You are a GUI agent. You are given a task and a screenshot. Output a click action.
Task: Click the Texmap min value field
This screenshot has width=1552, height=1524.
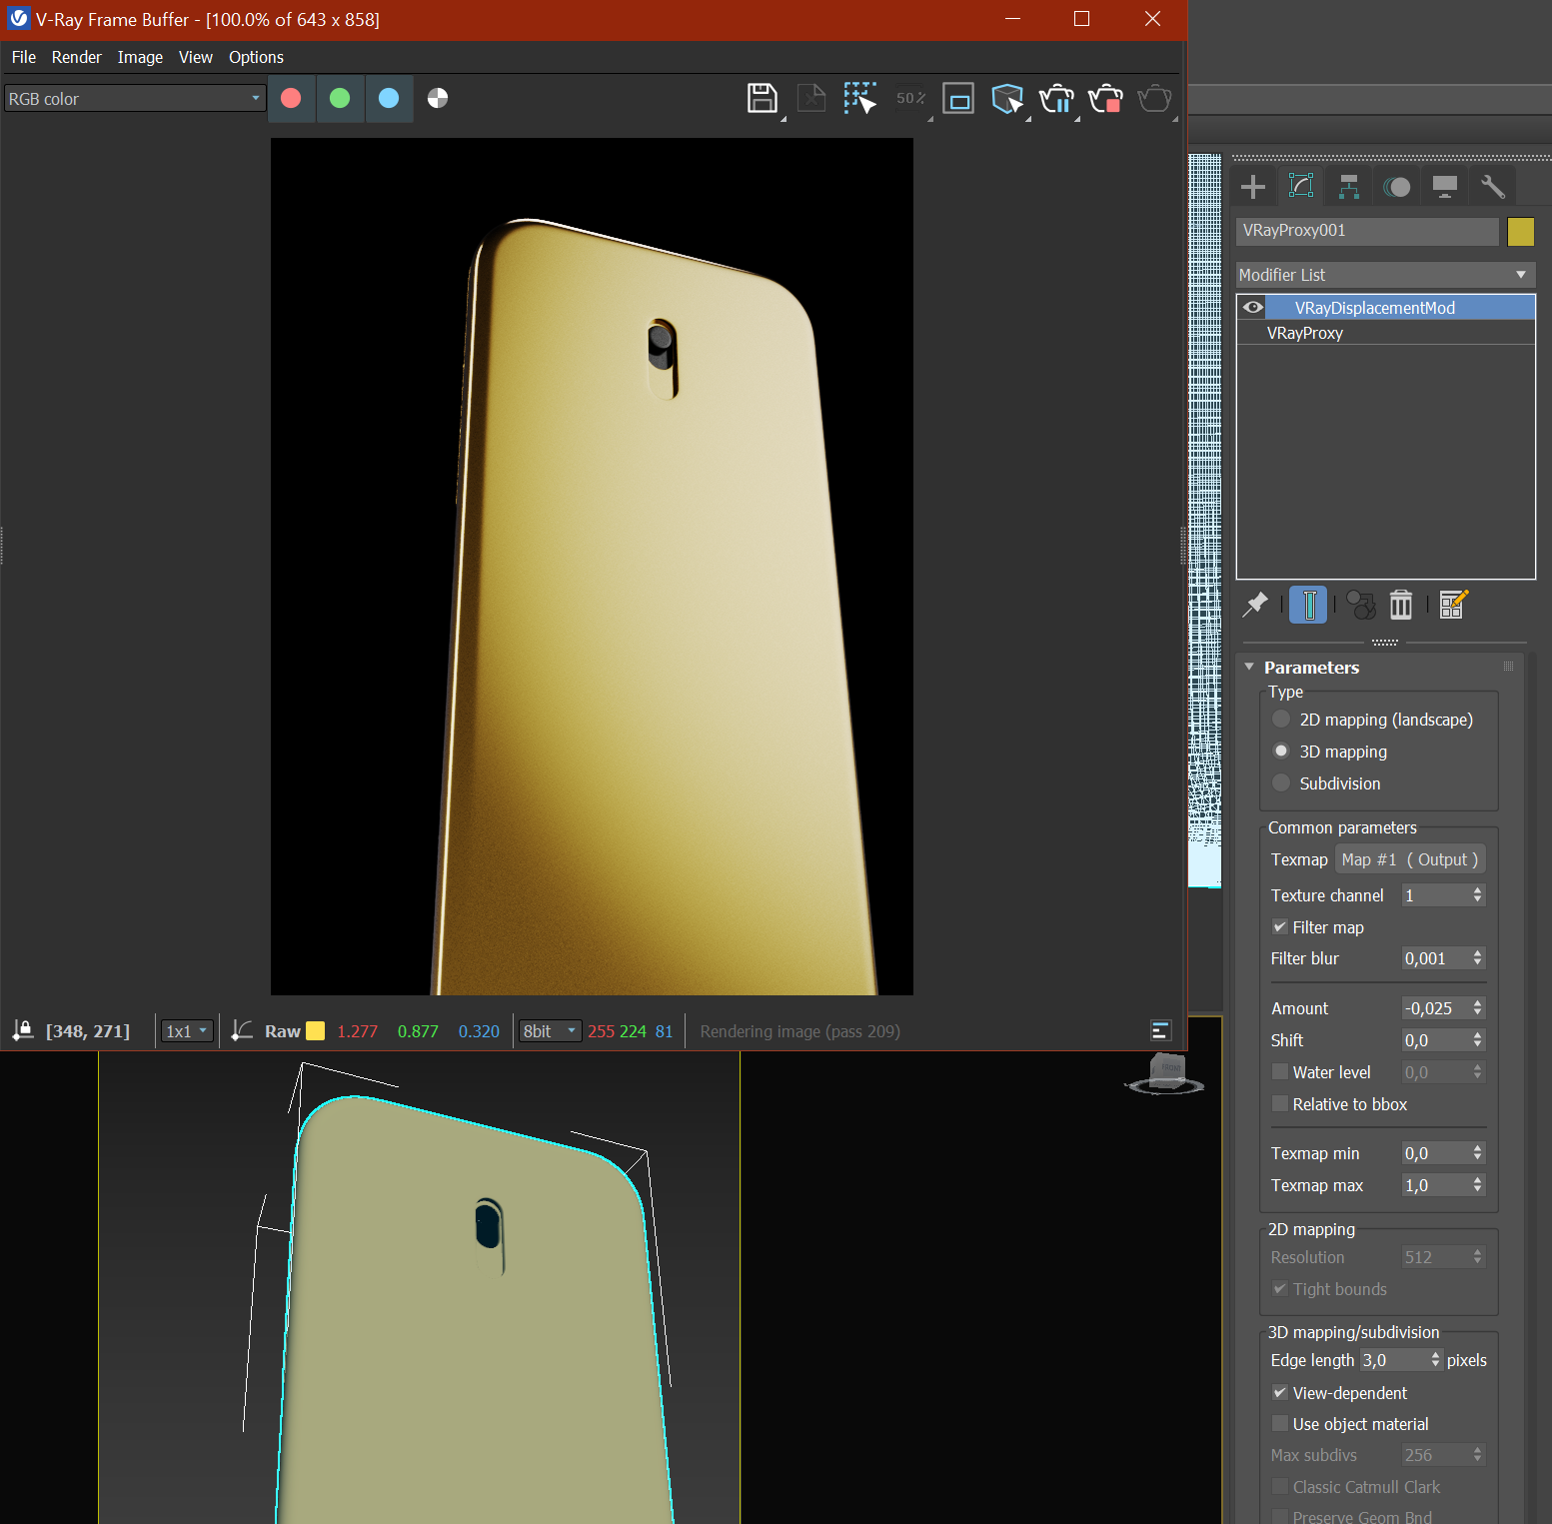pyautogui.click(x=1436, y=1153)
